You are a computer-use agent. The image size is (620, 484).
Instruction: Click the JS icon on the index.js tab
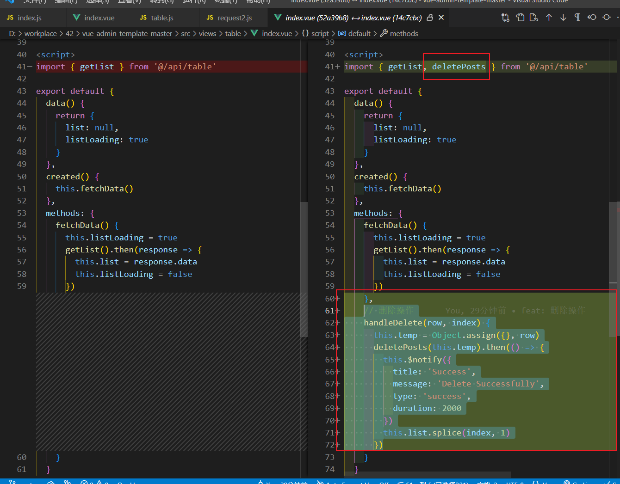click(x=10, y=18)
